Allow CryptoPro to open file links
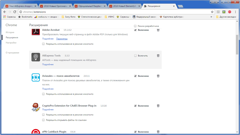240x135 pixels. coord(43,120)
